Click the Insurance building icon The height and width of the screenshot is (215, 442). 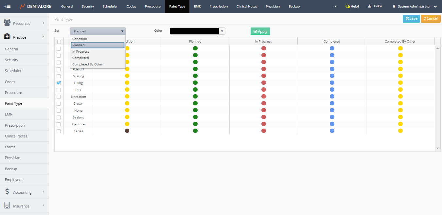coord(7,206)
